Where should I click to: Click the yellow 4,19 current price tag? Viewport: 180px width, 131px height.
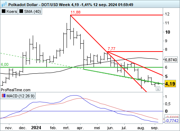(x=170, y=84)
